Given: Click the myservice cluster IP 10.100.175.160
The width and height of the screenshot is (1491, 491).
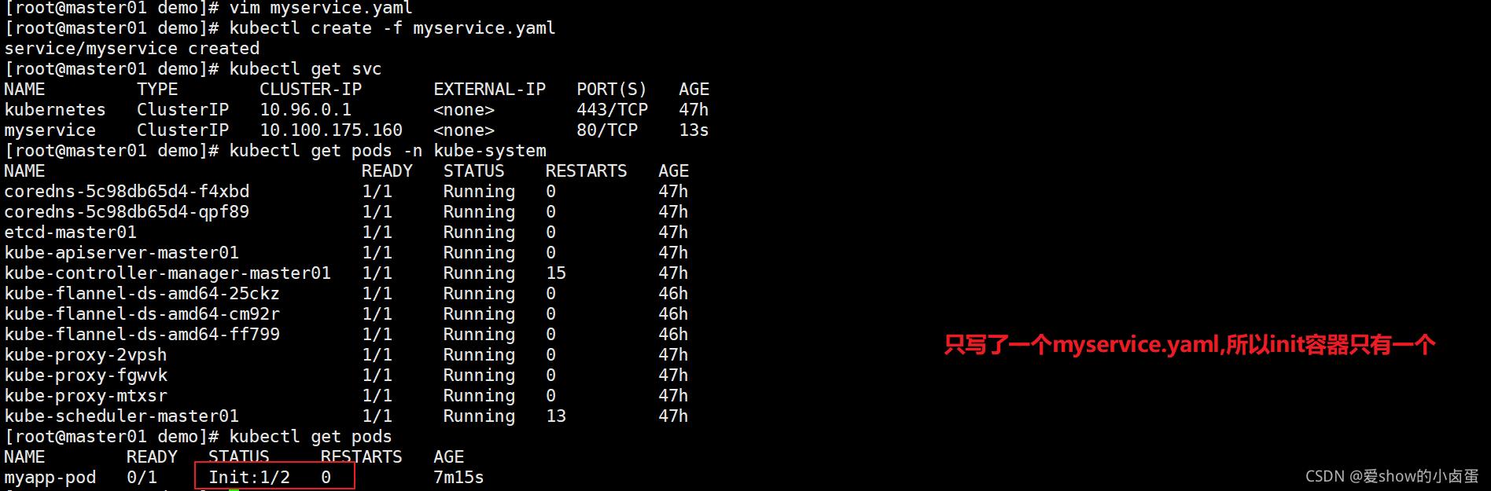Looking at the screenshot, I should 331,130.
